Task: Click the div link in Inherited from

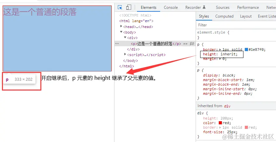Action: [227, 106]
